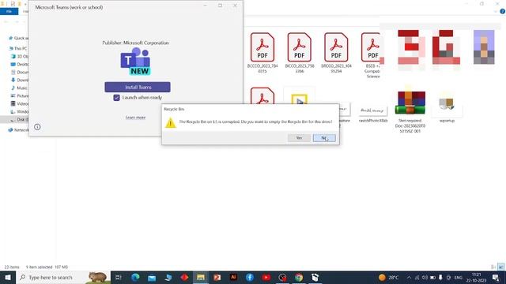
Task: Select the Disk drive in the navigation pane
Action: [19, 119]
